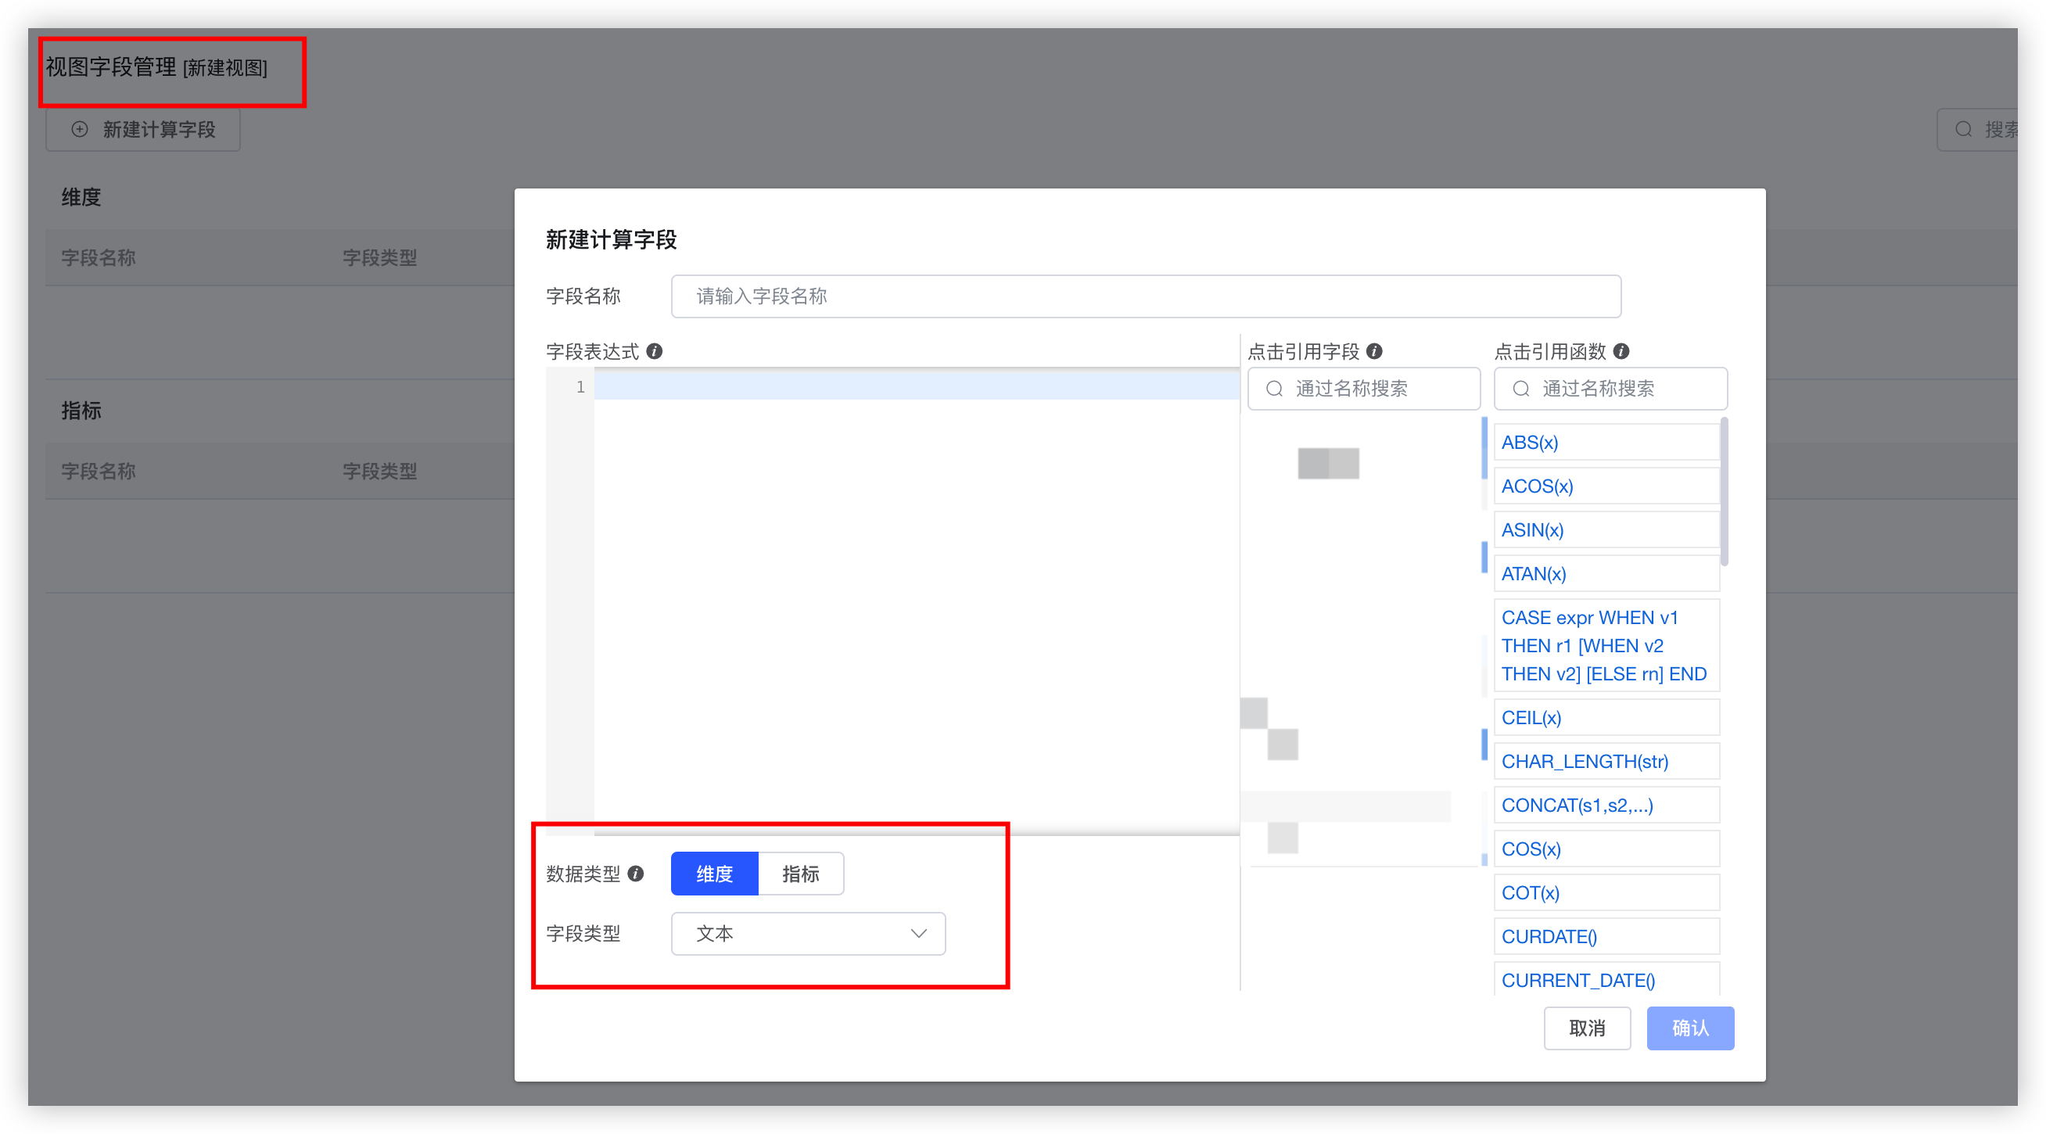The height and width of the screenshot is (1134, 2046).
Task: Click the plus icon on 新建计算字段 button
Action: click(80, 130)
